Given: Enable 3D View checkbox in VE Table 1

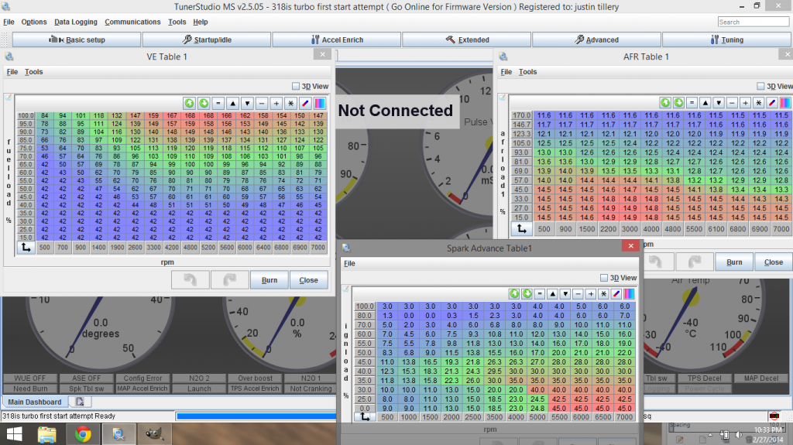Looking at the screenshot, I should pos(295,87).
